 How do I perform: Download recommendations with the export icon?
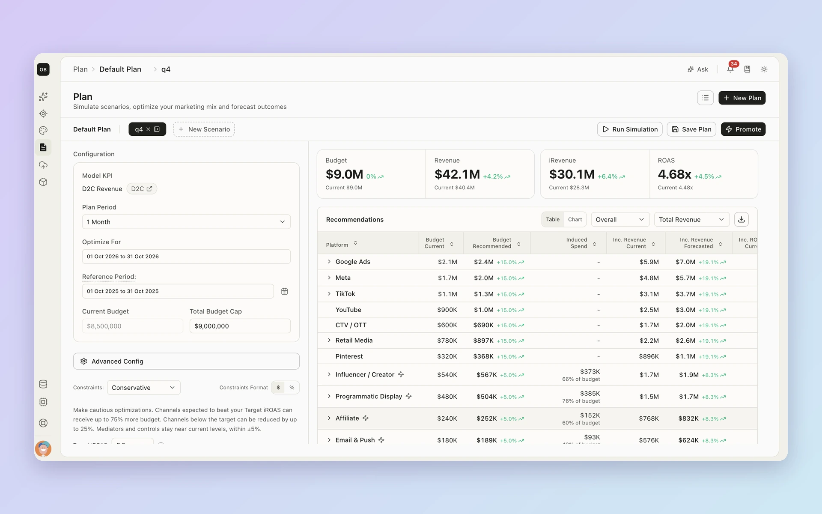click(742, 219)
